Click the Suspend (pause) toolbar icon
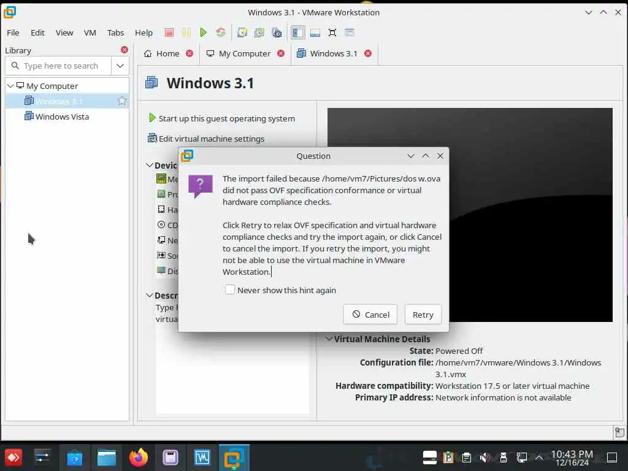The image size is (628, 471). [186, 33]
